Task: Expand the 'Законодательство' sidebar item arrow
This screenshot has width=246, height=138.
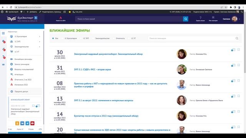Action: click(40, 47)
